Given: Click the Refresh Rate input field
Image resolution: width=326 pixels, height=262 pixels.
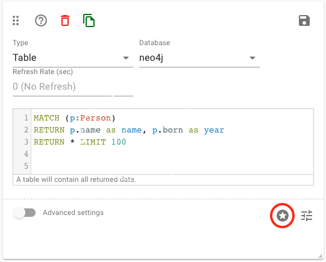Looking at the screenshot, I should pyautogui.click(x=73, y=87).
